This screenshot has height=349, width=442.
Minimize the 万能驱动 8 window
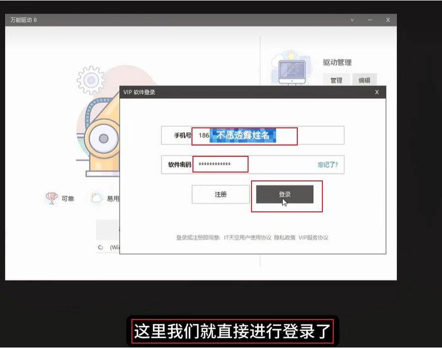coord(370,20)
